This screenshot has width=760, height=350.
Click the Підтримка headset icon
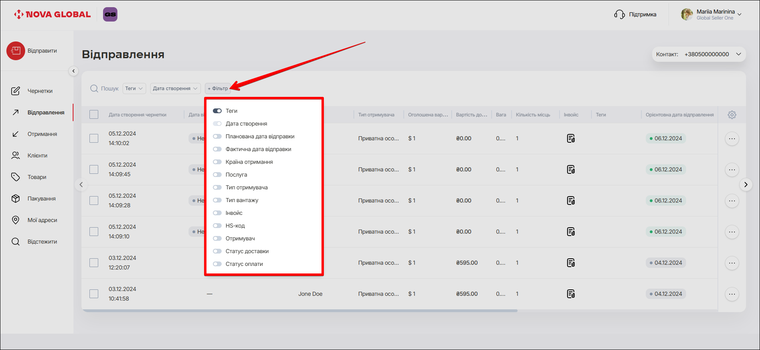tap(619, 15)
